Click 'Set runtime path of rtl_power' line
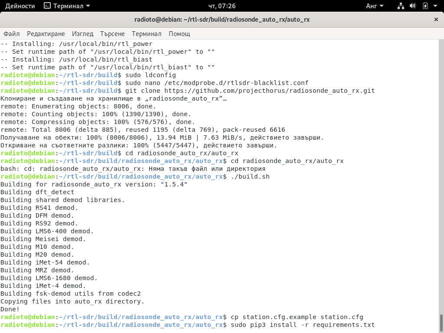The image size is (444, 333). pyautogui.click(x=108, y=52)
